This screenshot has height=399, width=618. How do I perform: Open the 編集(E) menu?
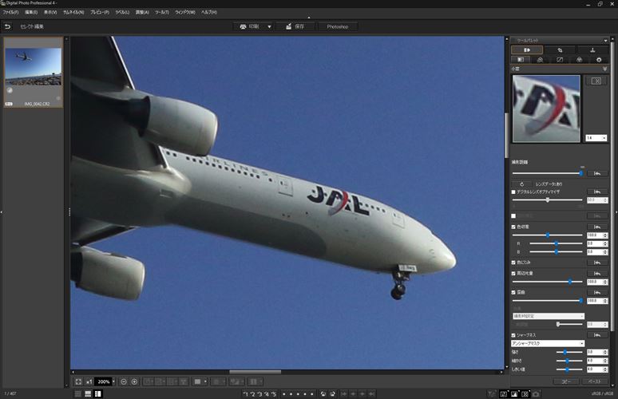[31, 12]
